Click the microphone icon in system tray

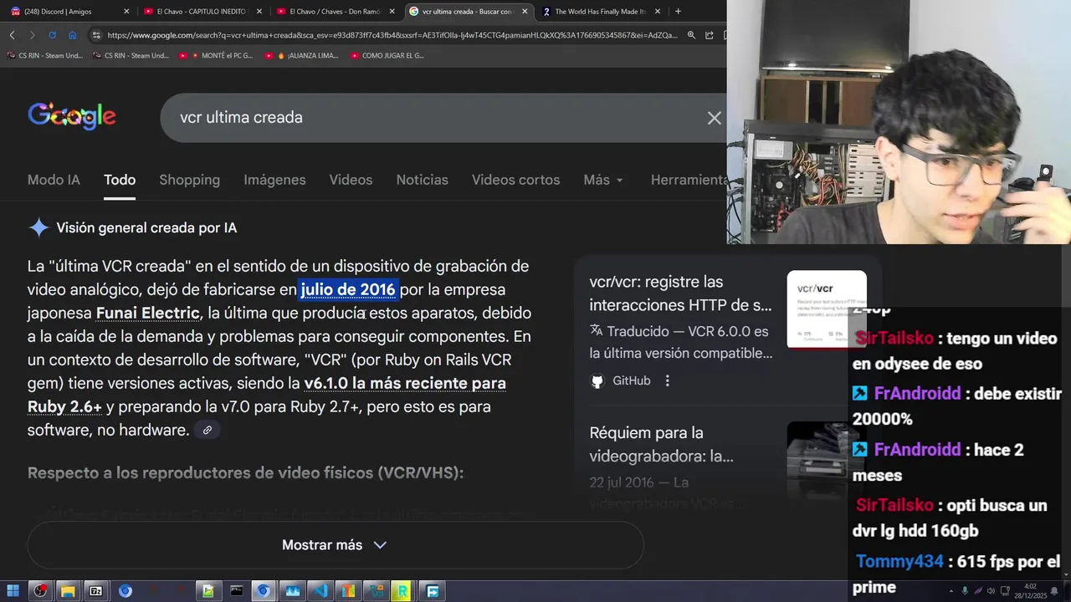point(965,591)
